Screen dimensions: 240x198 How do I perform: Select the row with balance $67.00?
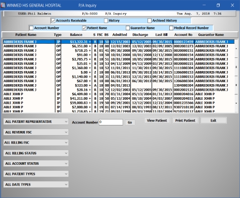(x=119, y=81)
